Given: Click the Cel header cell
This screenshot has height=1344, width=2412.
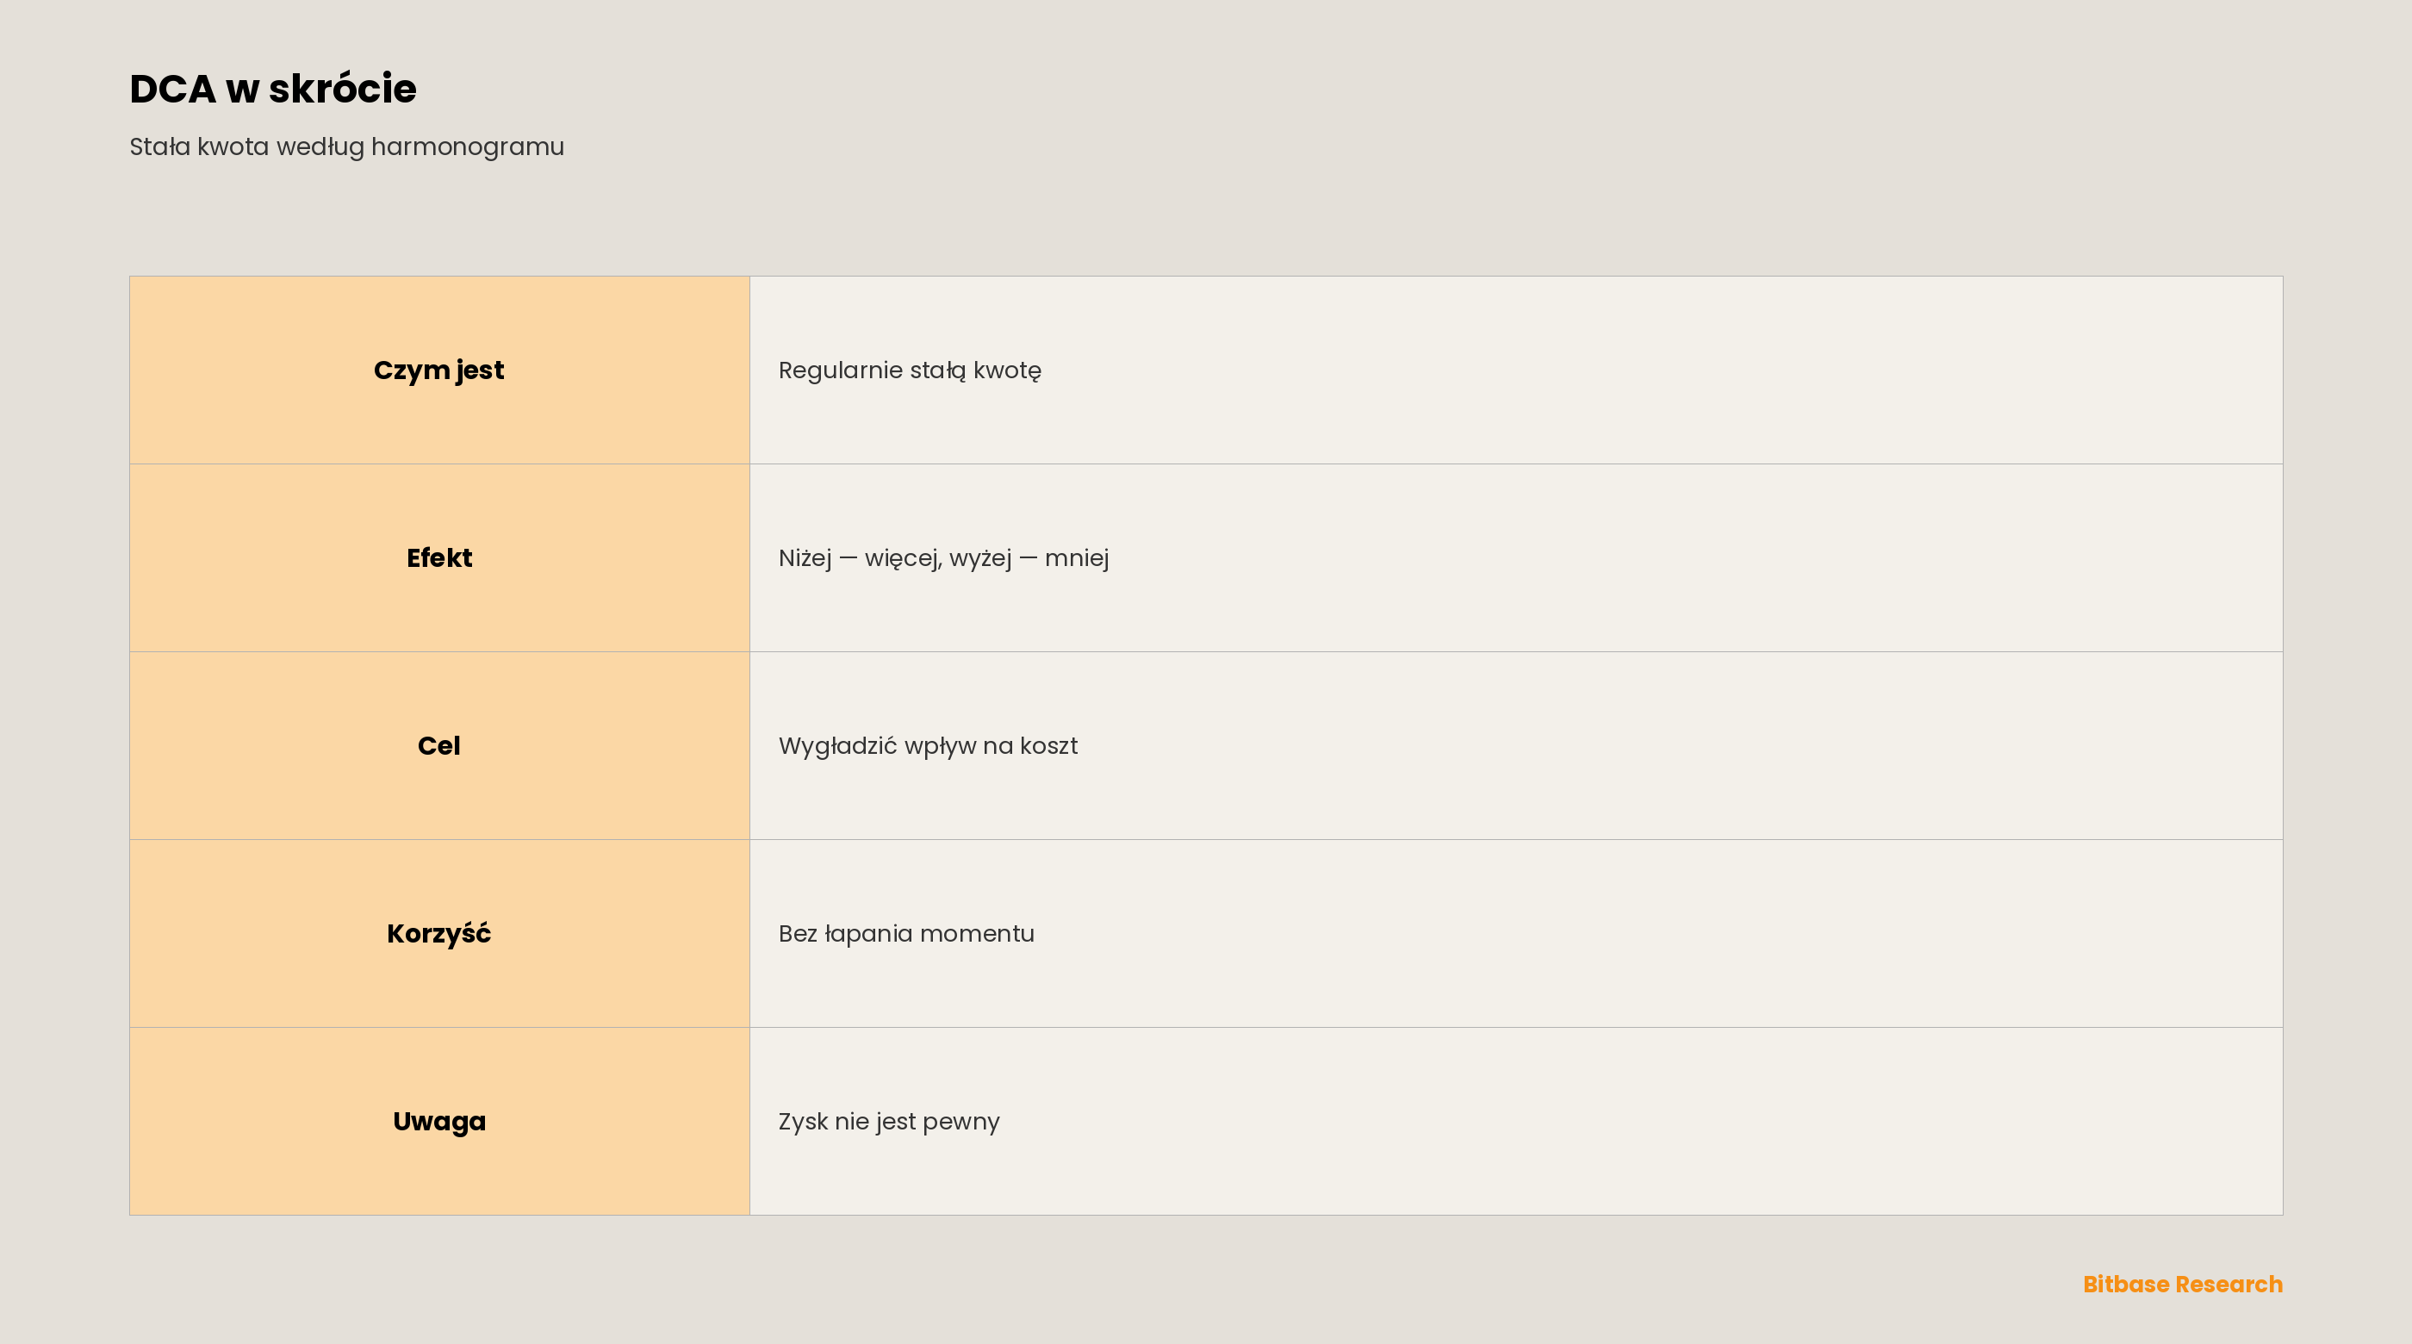Looking at the screenshot, I should pos(439,745).
